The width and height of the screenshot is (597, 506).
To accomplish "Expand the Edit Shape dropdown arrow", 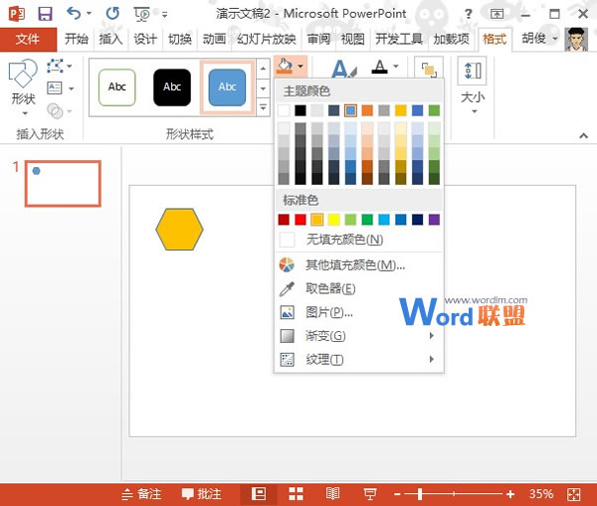I will [70, 67].
